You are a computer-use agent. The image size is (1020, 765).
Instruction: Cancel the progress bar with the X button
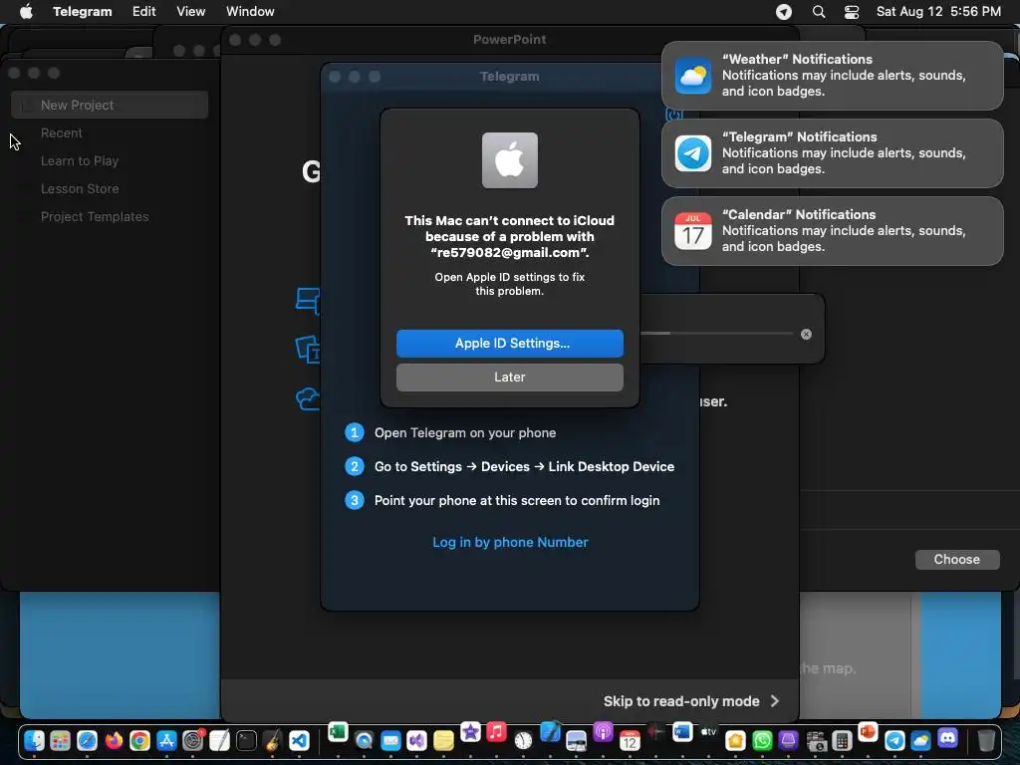click(806, 334)
